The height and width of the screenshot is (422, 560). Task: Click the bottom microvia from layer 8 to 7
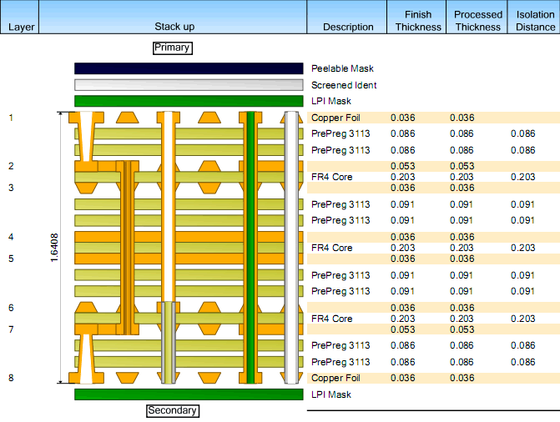[x=86, y=359]
